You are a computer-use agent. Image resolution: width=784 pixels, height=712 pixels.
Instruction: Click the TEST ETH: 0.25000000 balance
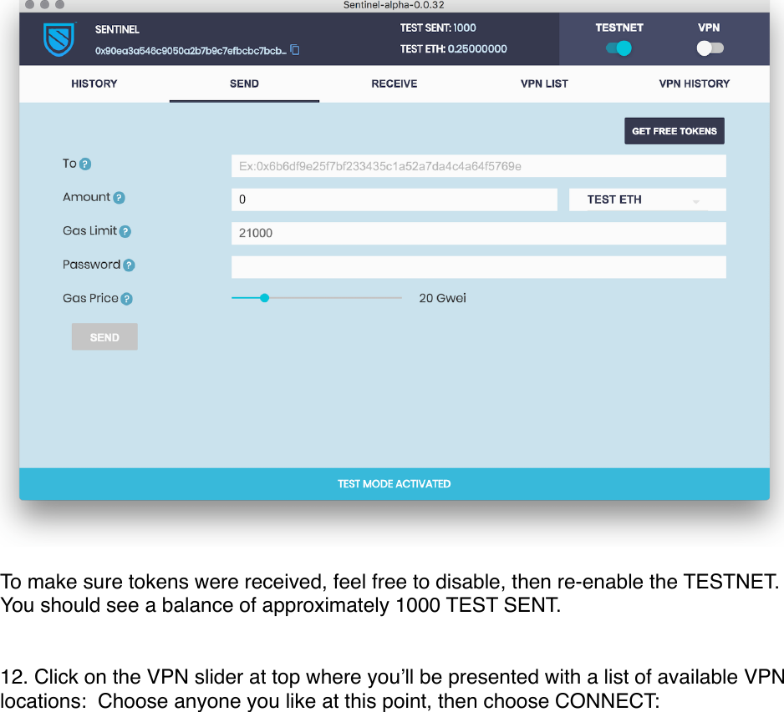454,49
